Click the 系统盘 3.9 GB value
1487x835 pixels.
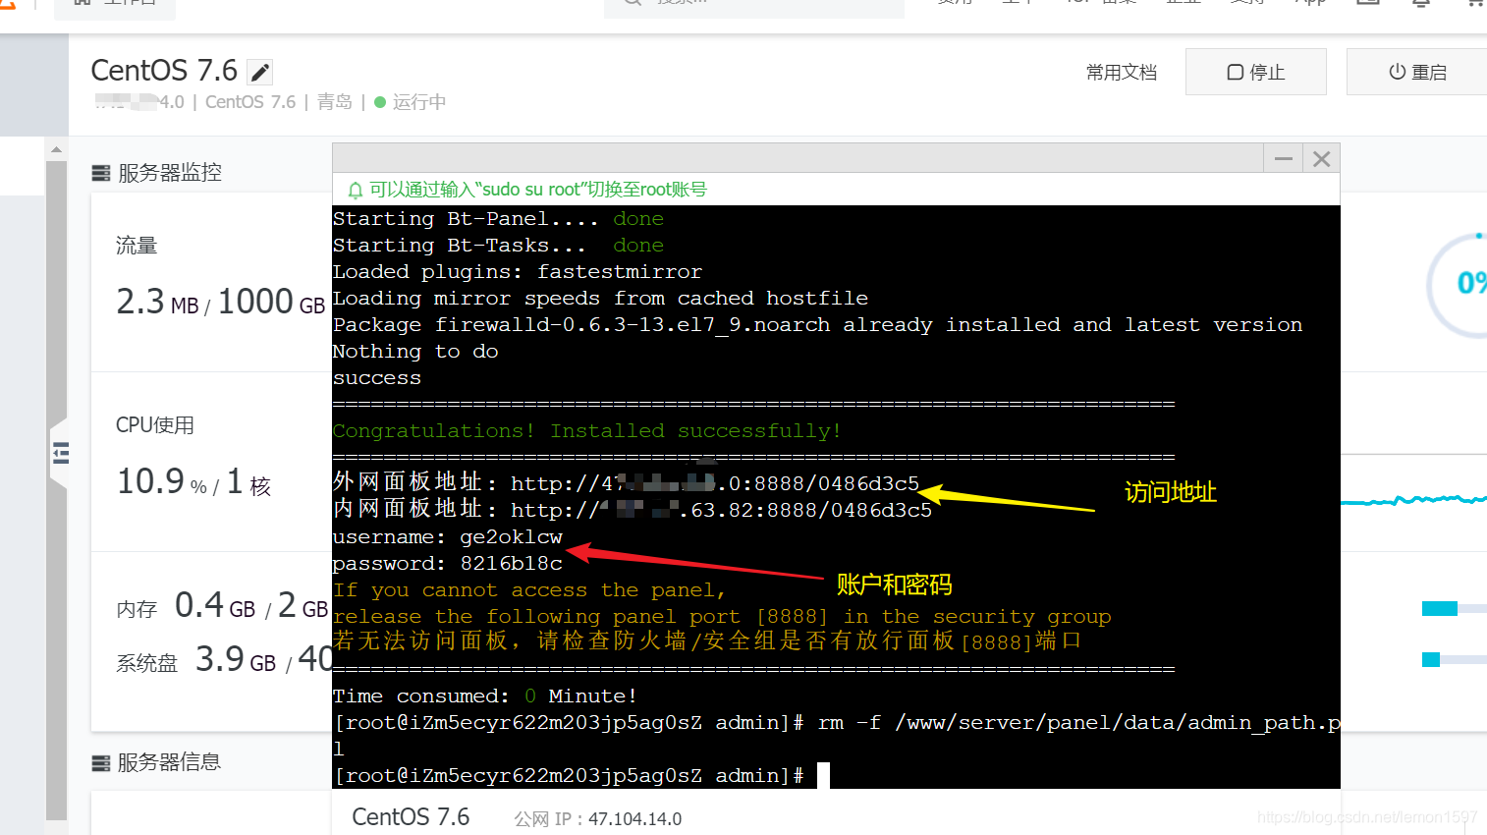tap(236, 659)
